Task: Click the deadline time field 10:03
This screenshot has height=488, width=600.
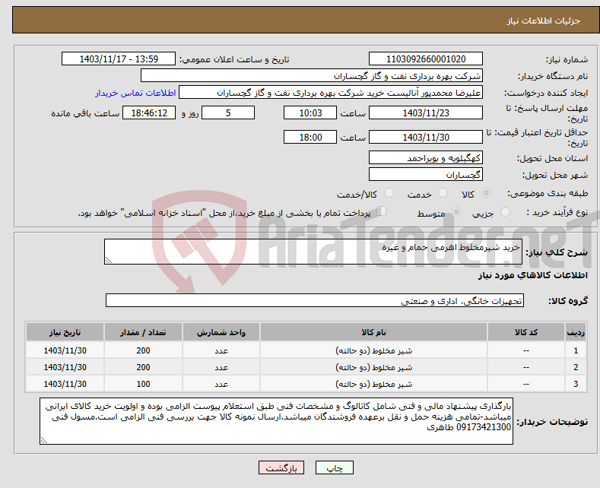Action: pyautogui.click(x=310, y=112)
